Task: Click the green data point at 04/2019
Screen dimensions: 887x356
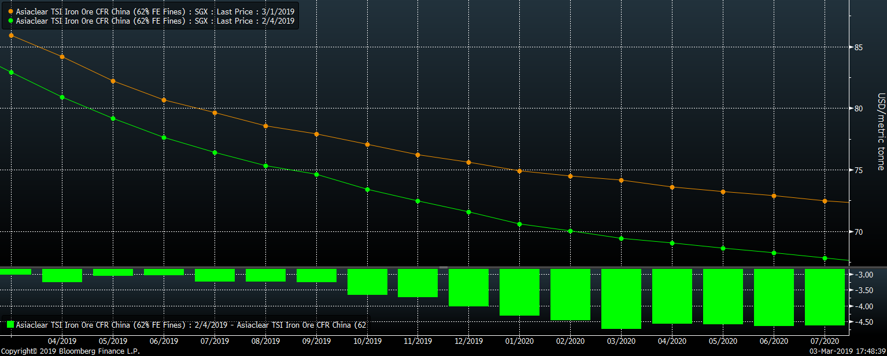Action: [x=62, y=97]
